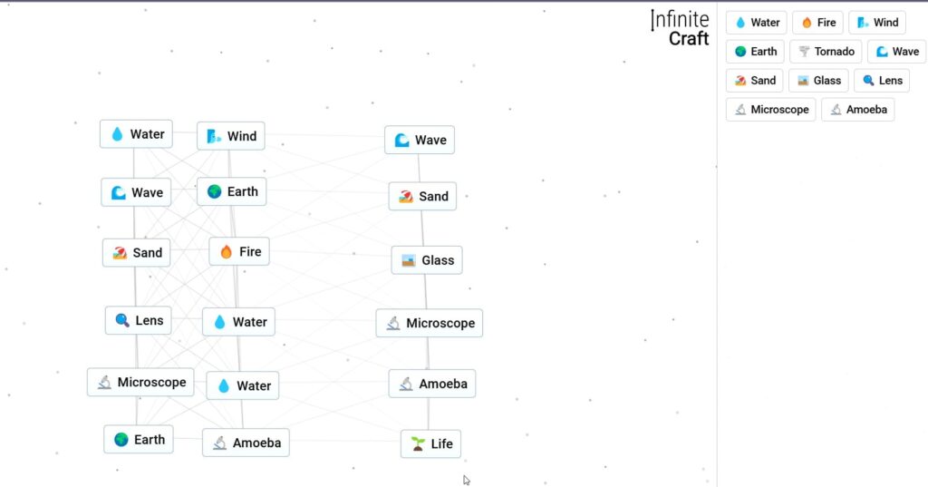Select the Fire element on the canvas
The height and width of the screenshot is (487, 928).
click(x=239, y=252)
